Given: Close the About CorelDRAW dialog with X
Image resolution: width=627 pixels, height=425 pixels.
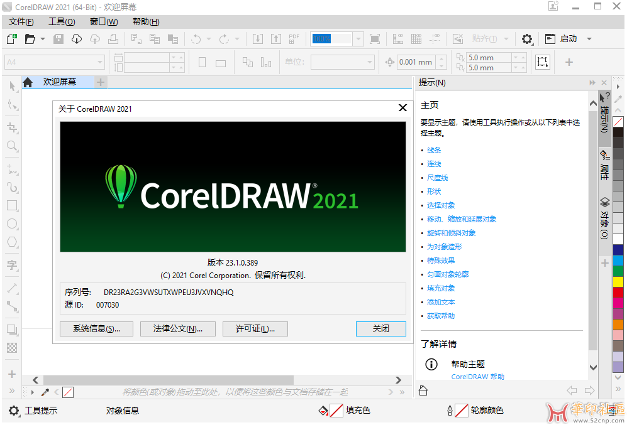Looking at the screenshot, I should (402, 108).
